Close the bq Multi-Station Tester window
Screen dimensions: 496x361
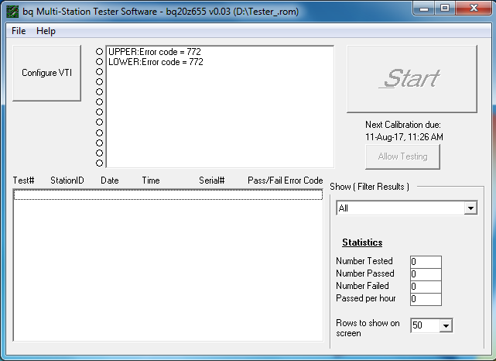click(474, 9)
